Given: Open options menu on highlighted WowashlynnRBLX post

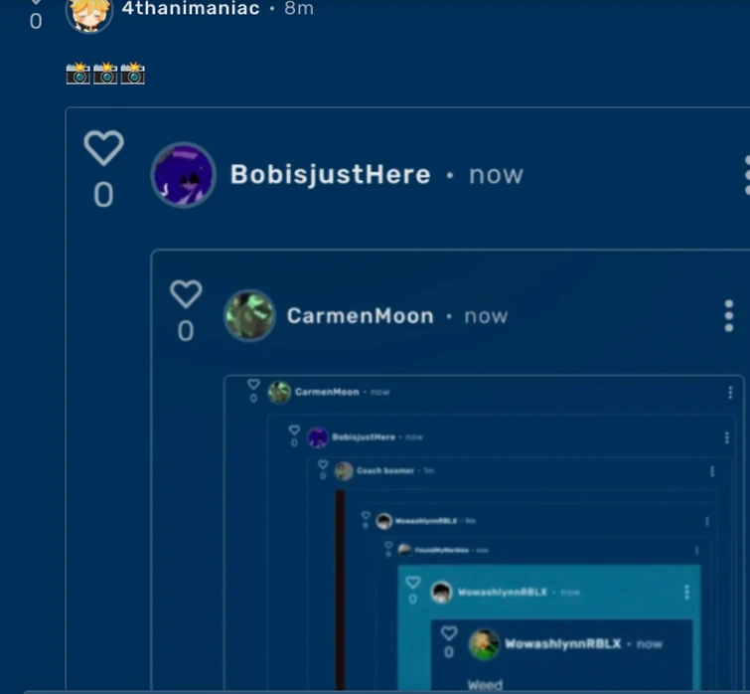Looking at the screenshot, I should [x=686, y=593].
